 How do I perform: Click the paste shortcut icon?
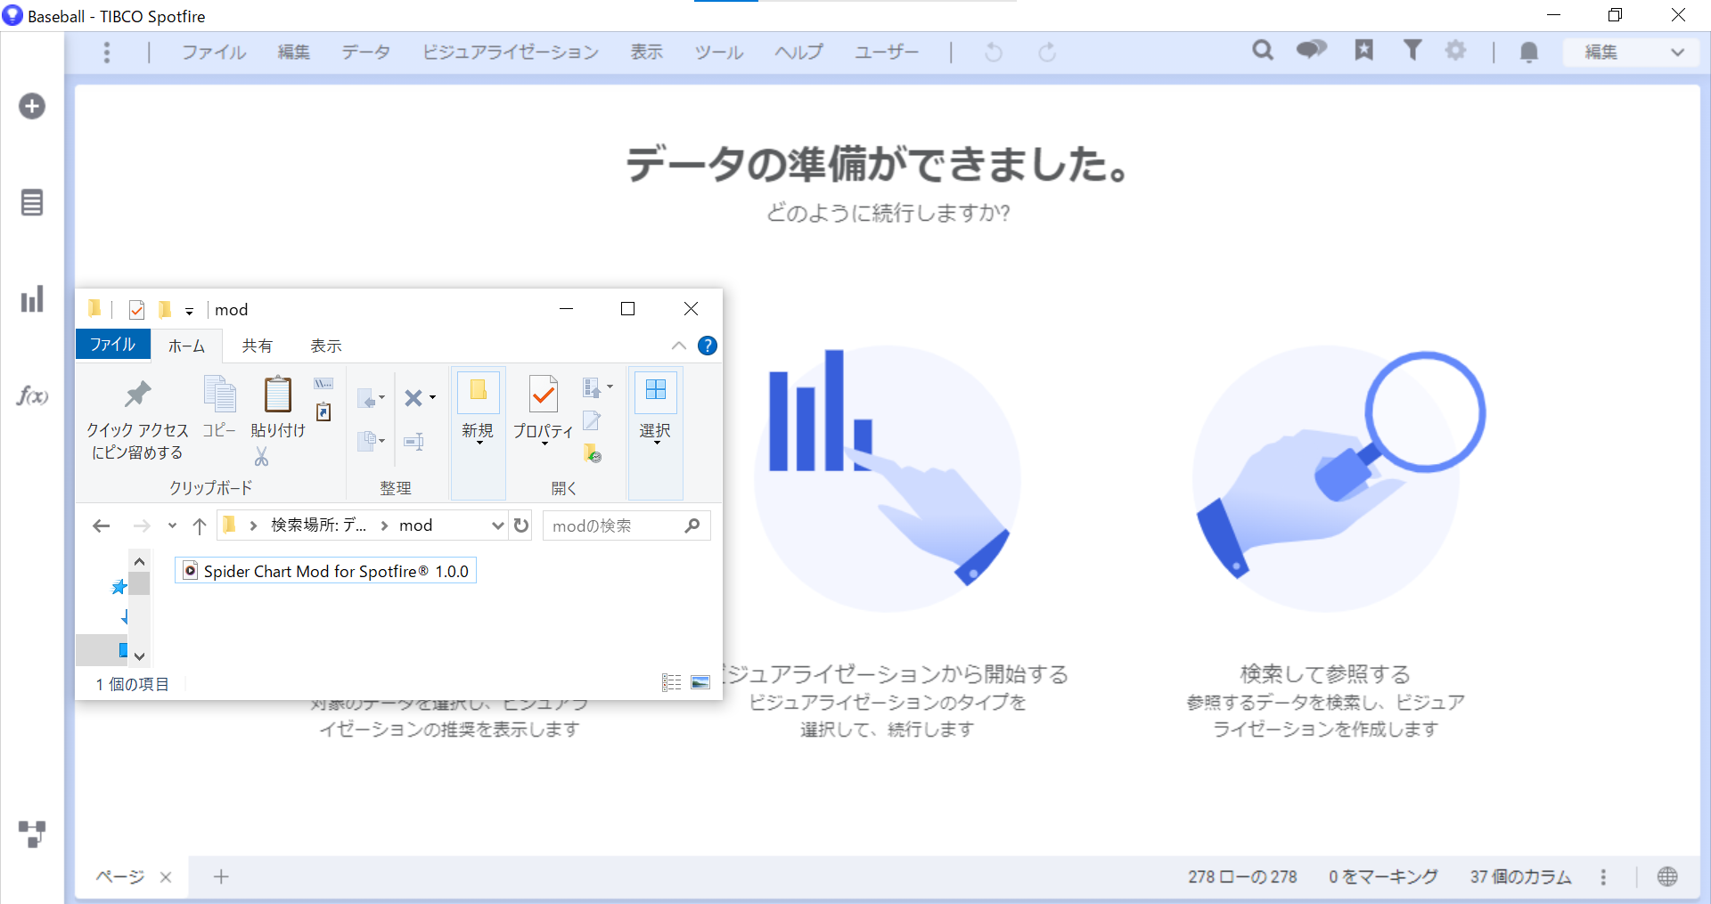323,411
